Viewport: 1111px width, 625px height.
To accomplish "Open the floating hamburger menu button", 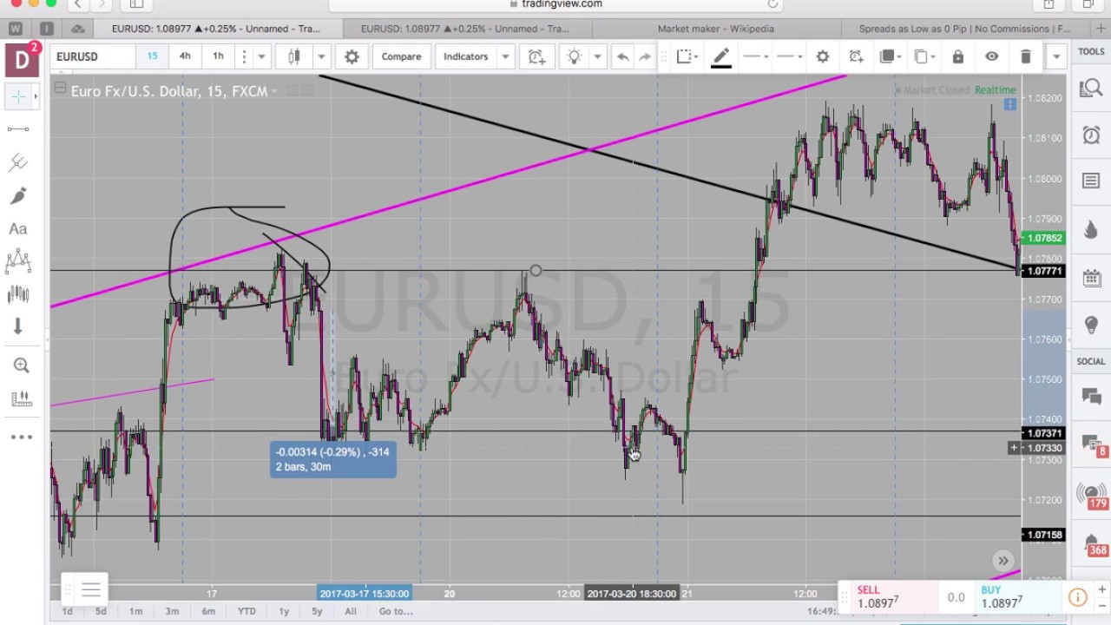I will click(90, 590).
